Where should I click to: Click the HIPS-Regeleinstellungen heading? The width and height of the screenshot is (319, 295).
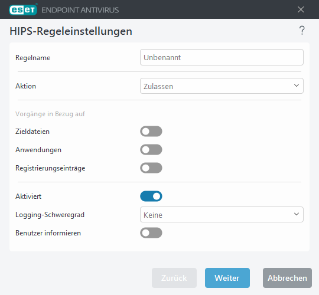[71, 31]
